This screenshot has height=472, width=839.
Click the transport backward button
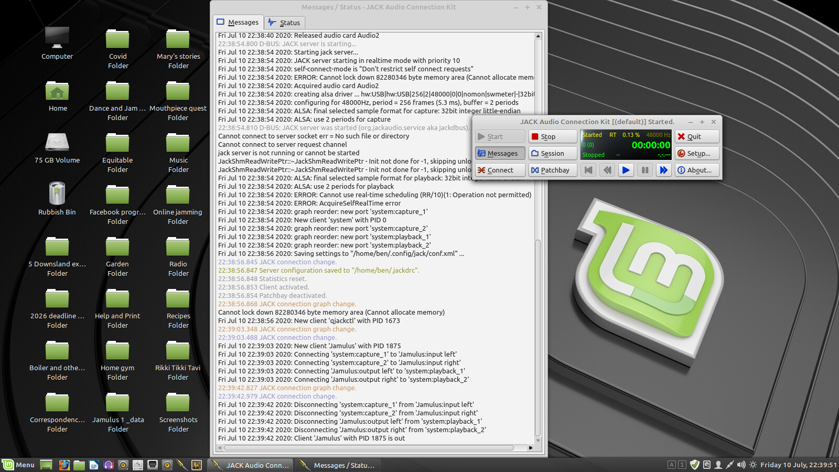click(x=607, y=170)
